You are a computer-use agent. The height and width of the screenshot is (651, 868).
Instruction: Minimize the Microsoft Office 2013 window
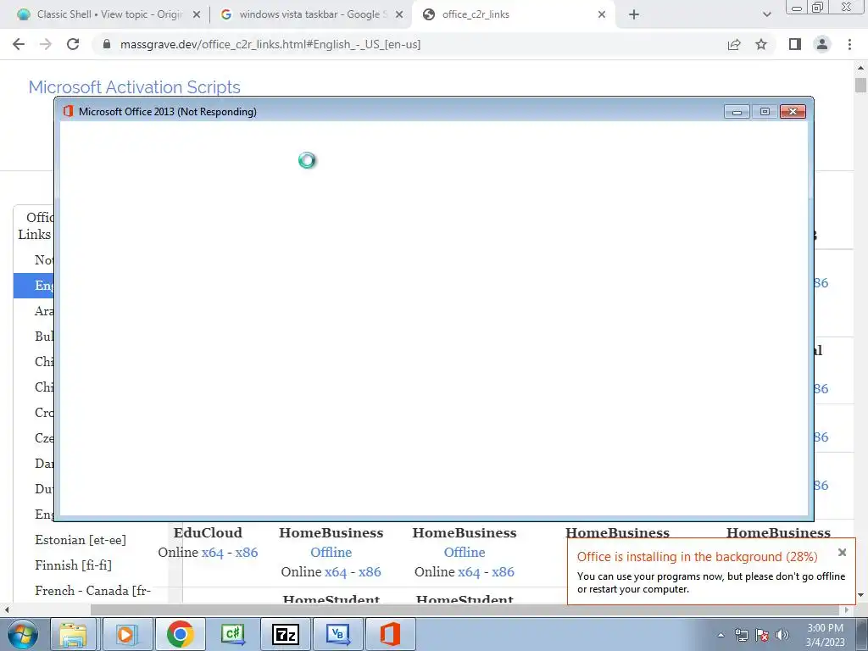tap(737, 112)
